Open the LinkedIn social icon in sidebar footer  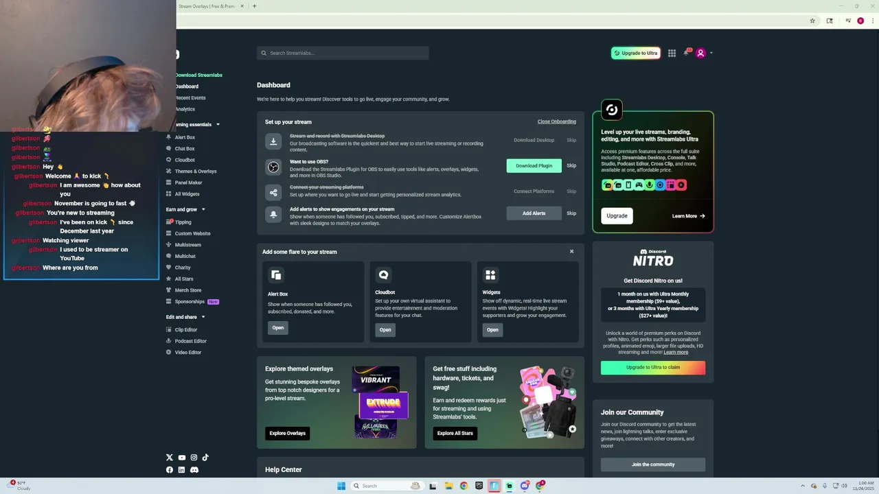(x=181, y=470)
